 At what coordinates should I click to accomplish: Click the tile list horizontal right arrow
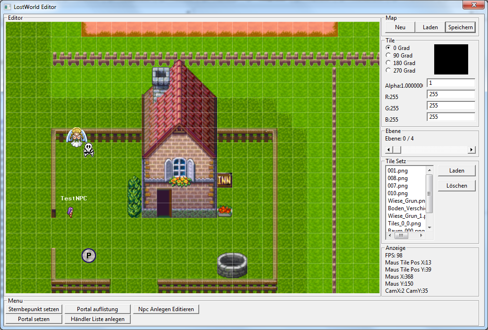click(x=421, y=236)
